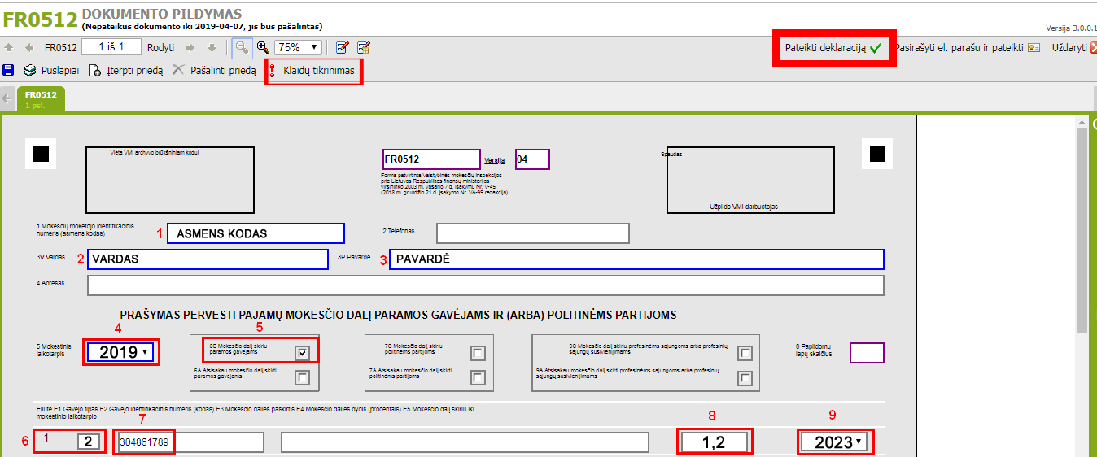This screenshot has width=1097, height=457.
Task: Click the 'Versija 3.0.0.1' text
Action: pos(1070,27)
